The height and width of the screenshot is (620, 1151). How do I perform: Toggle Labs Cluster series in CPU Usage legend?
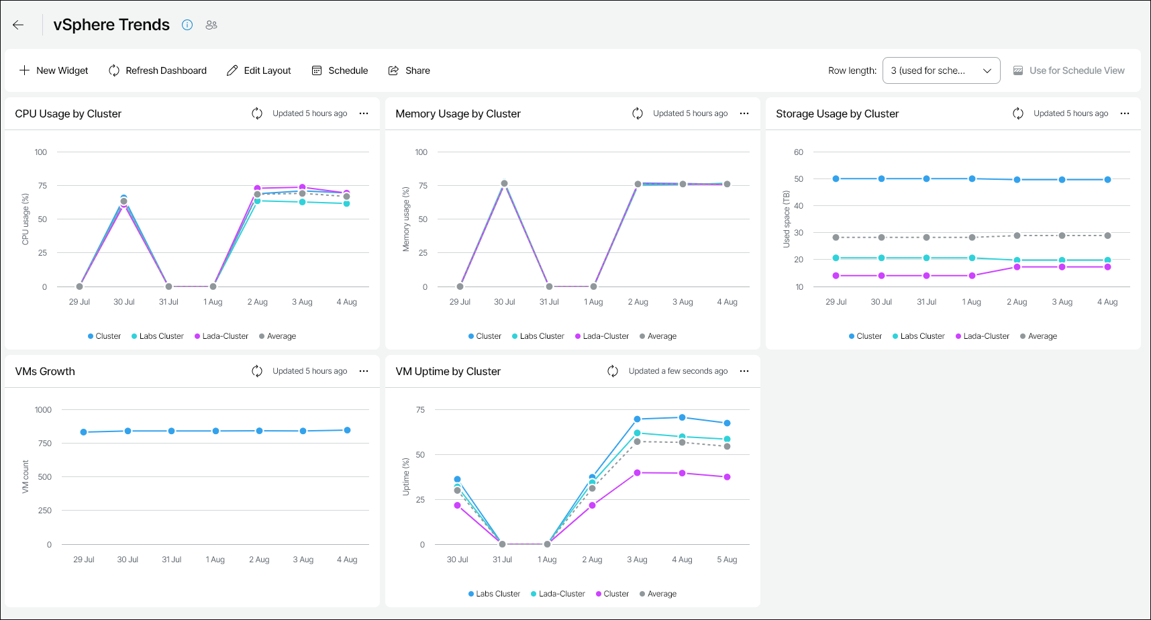coord(158,336)
